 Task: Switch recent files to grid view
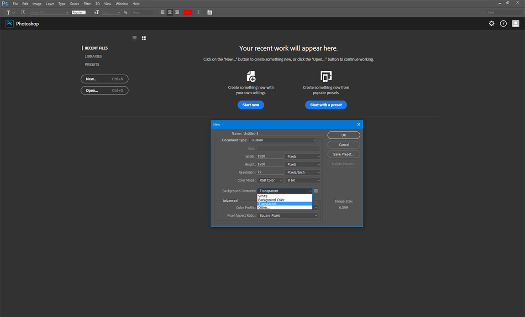(x=144, y=38)
